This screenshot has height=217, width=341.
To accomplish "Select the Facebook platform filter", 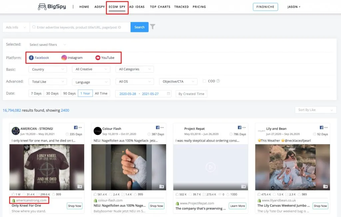I will tap(39, 58).
